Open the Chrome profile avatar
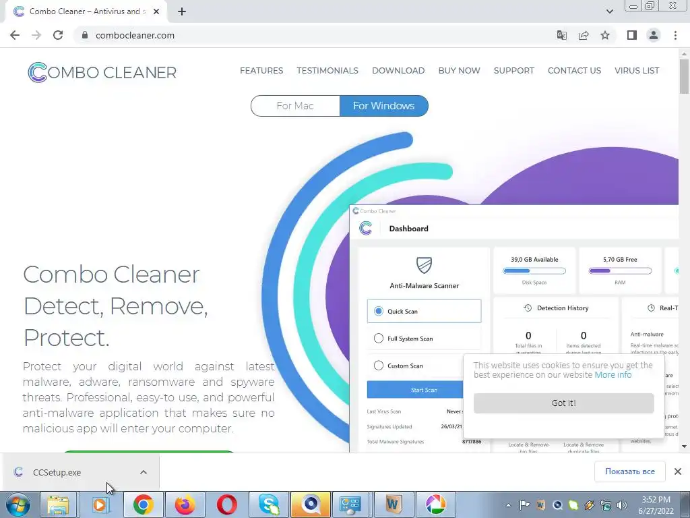Image resolution: width=690 pixels, height=518 pixels. tap(654, 35)
